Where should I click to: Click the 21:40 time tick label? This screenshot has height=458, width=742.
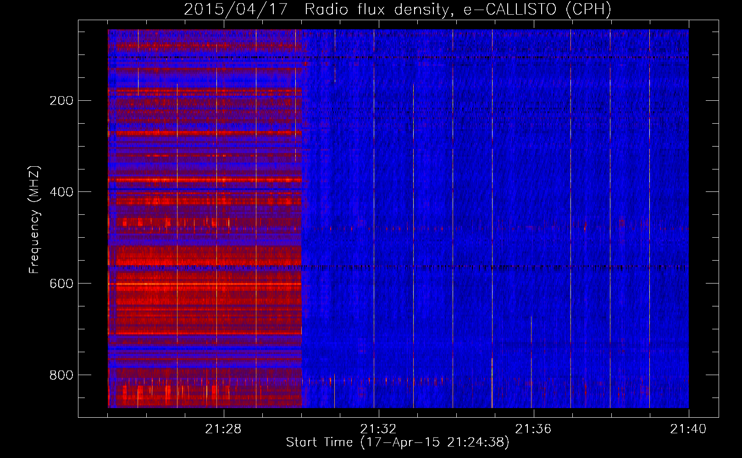688,429
